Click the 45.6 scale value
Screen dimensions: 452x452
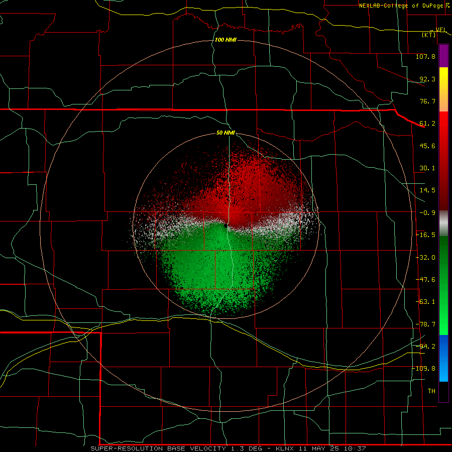(427, 146)
